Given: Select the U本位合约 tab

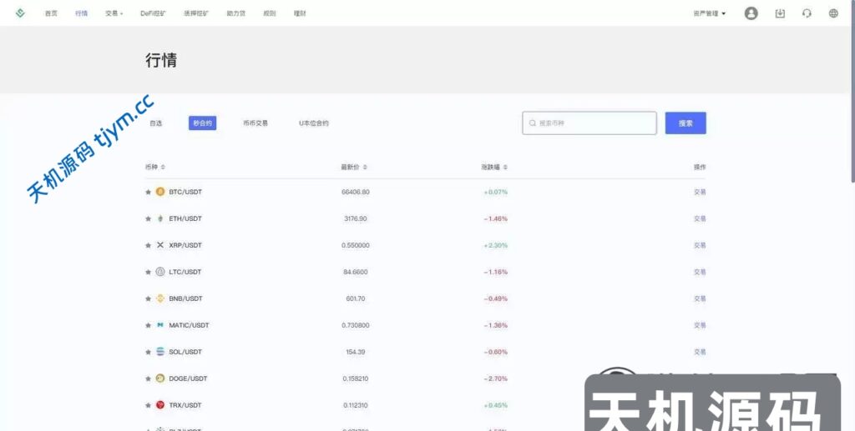Looking at the screenshot, I should (x=314, y=123).
